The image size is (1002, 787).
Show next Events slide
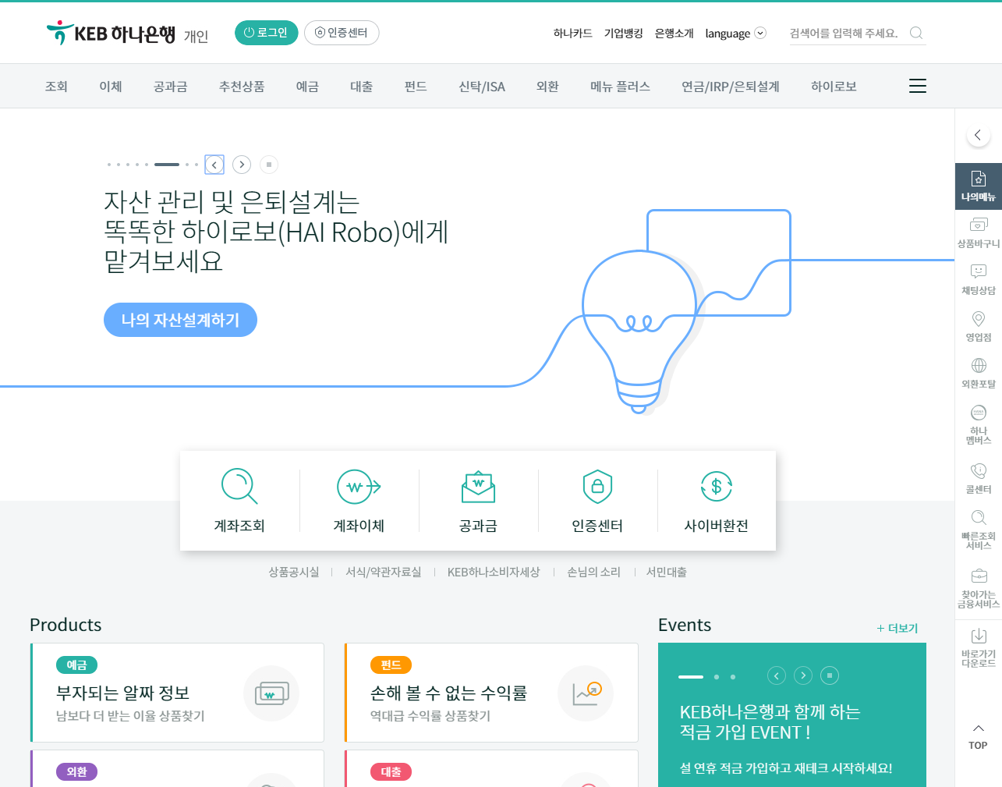[x=803, y=675]
